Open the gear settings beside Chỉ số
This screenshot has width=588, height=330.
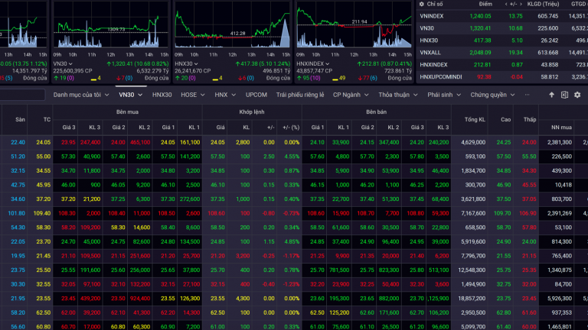[x=422, y=4]
